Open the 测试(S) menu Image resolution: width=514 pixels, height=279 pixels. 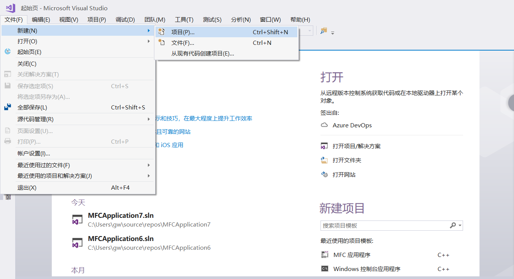coord(212,20)
